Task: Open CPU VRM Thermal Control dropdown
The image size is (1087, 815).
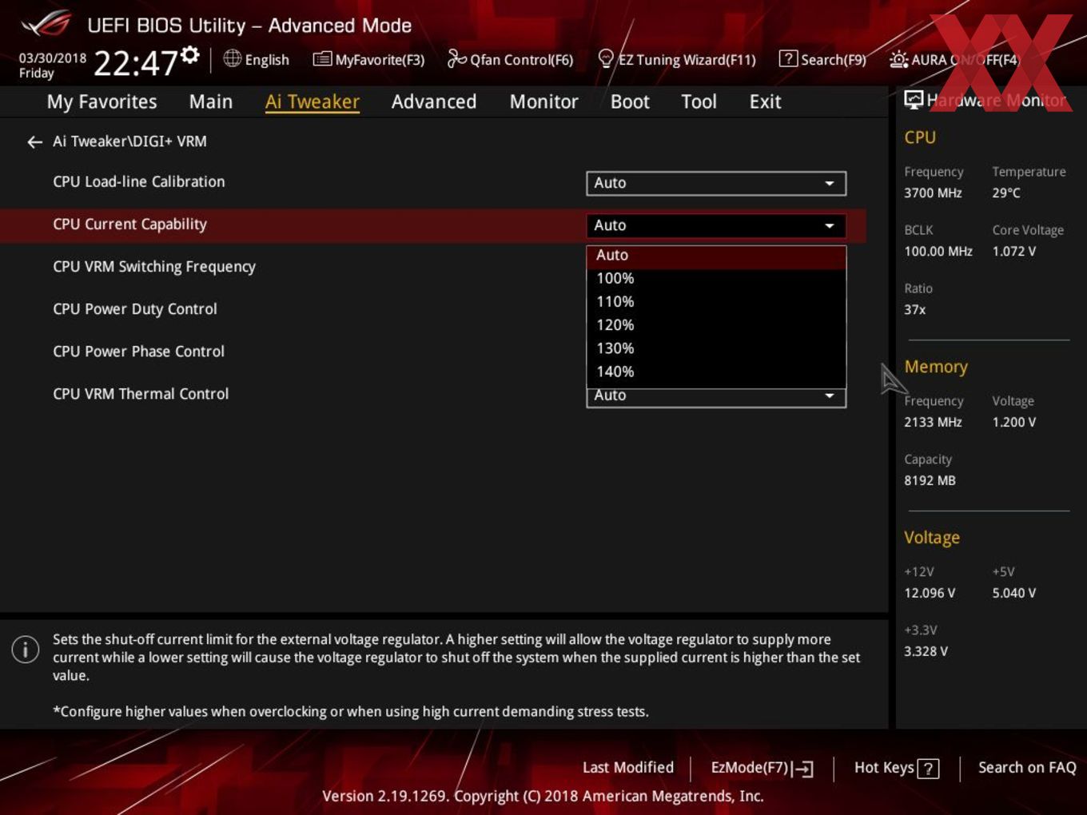Action: tap(716, 397)
